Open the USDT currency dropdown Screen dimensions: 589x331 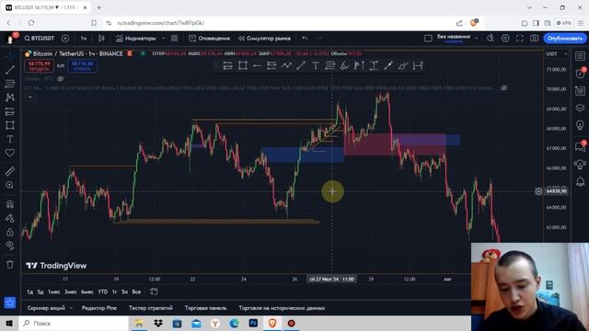coord(557,54)
